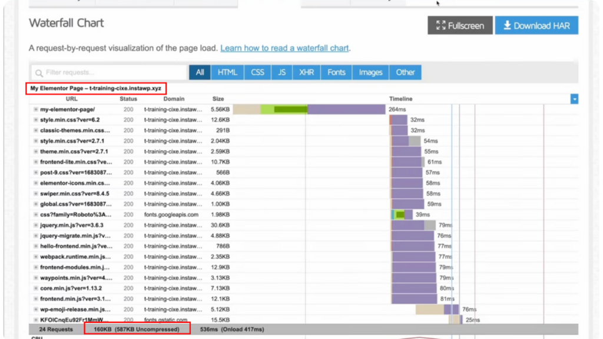The height and width of the screenshot is (339, 603).
Task: Click the Status column header
Action: [x=128, y=99]
